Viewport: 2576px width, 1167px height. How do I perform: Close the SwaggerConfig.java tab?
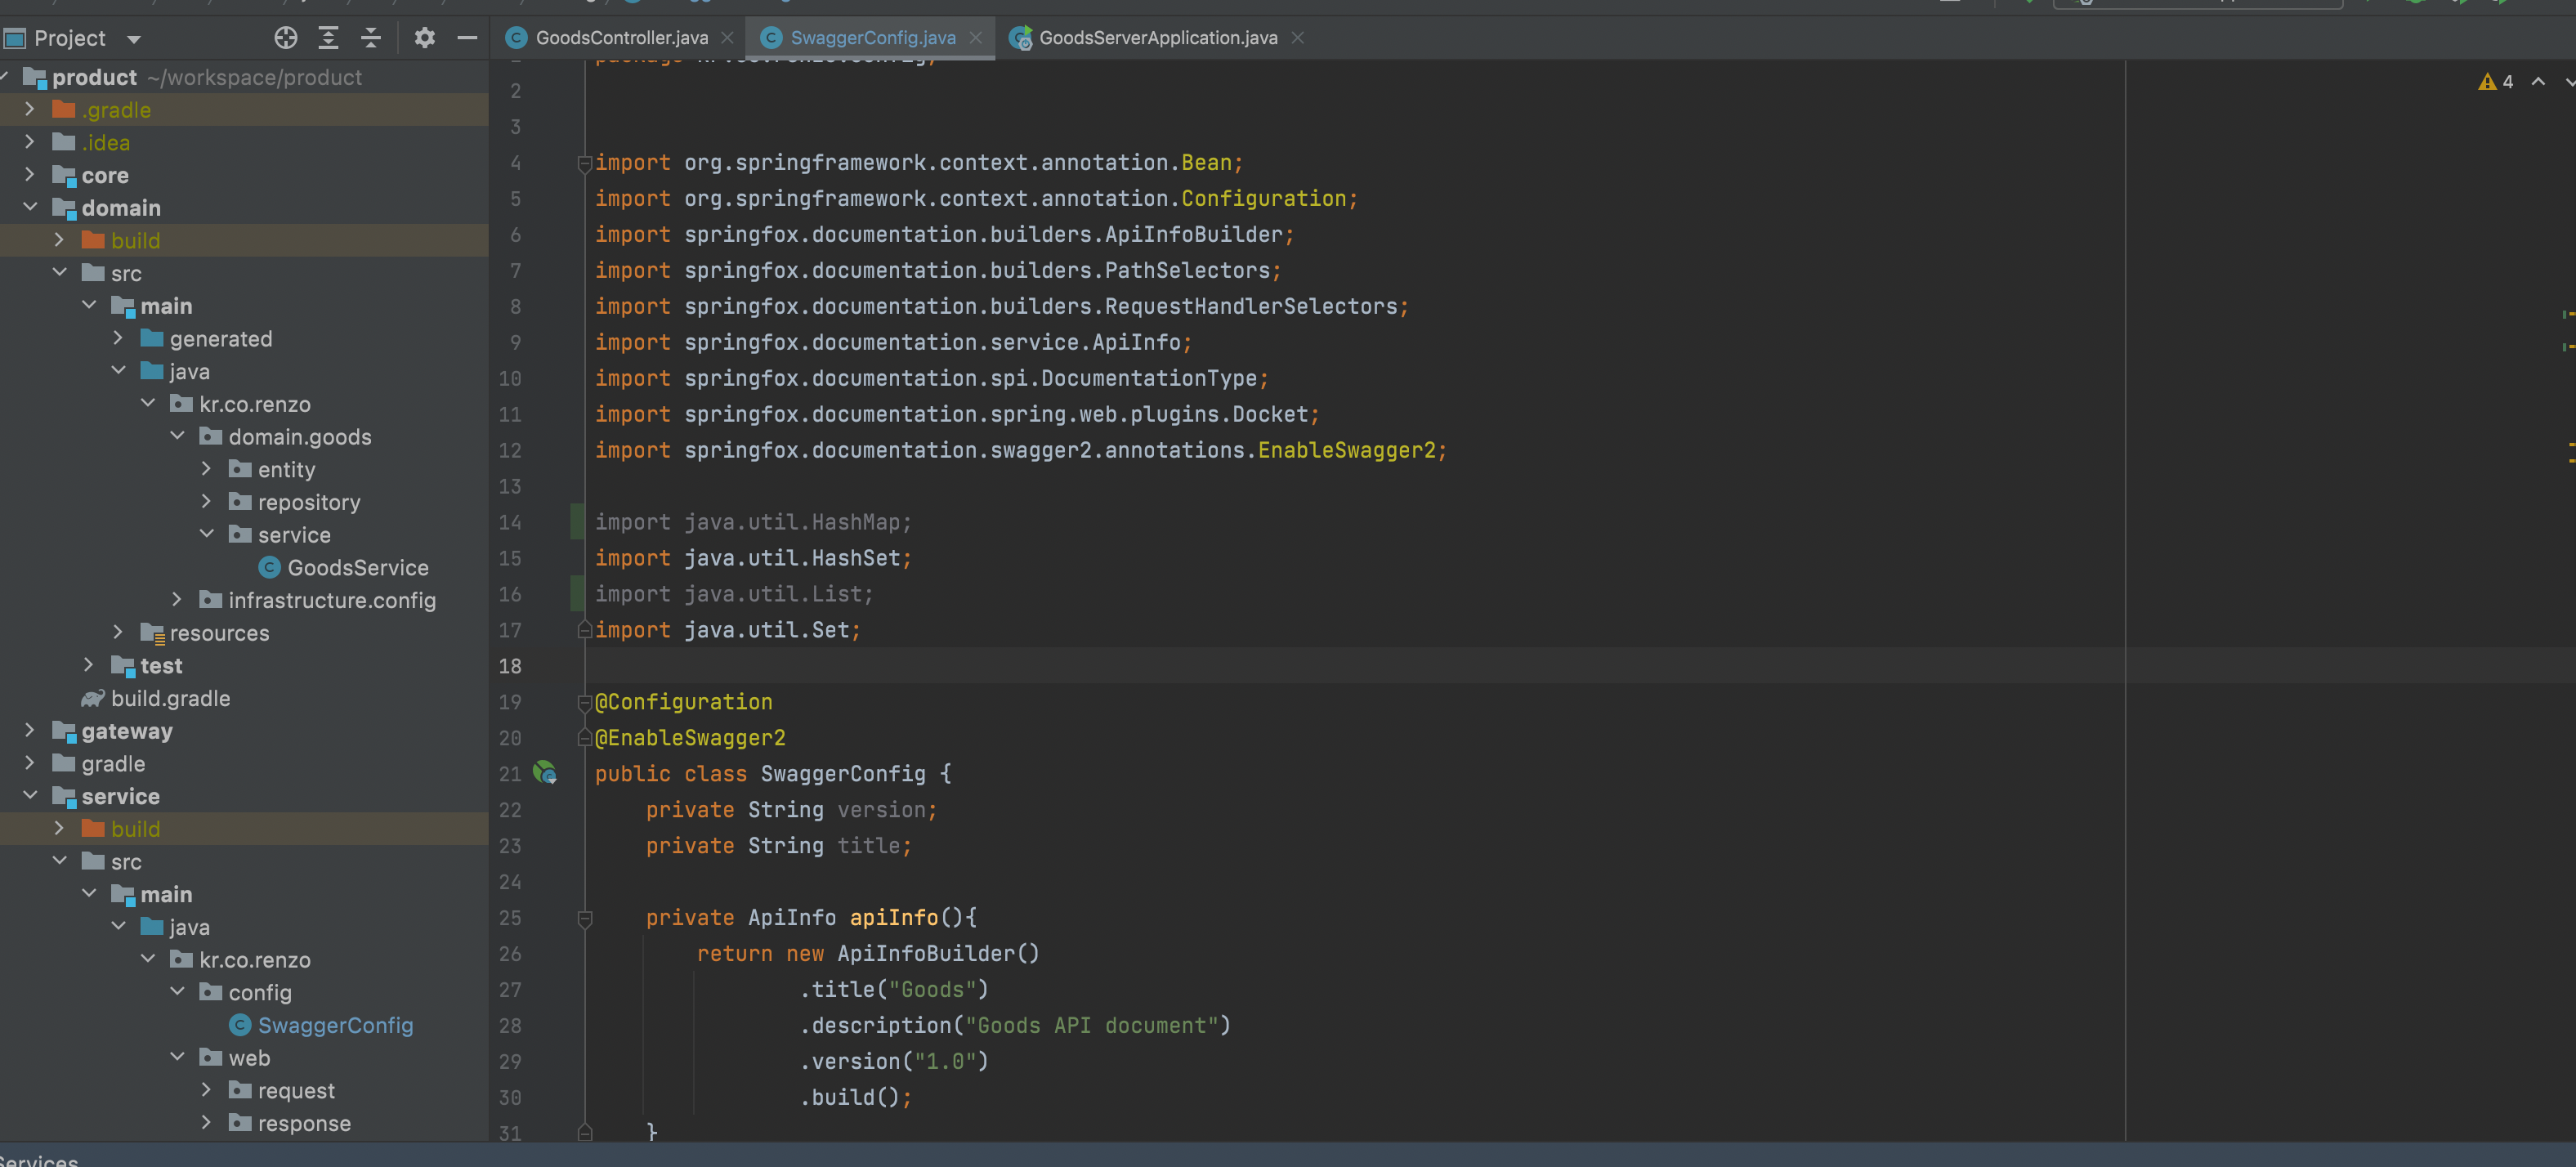(x=975, y=38)
